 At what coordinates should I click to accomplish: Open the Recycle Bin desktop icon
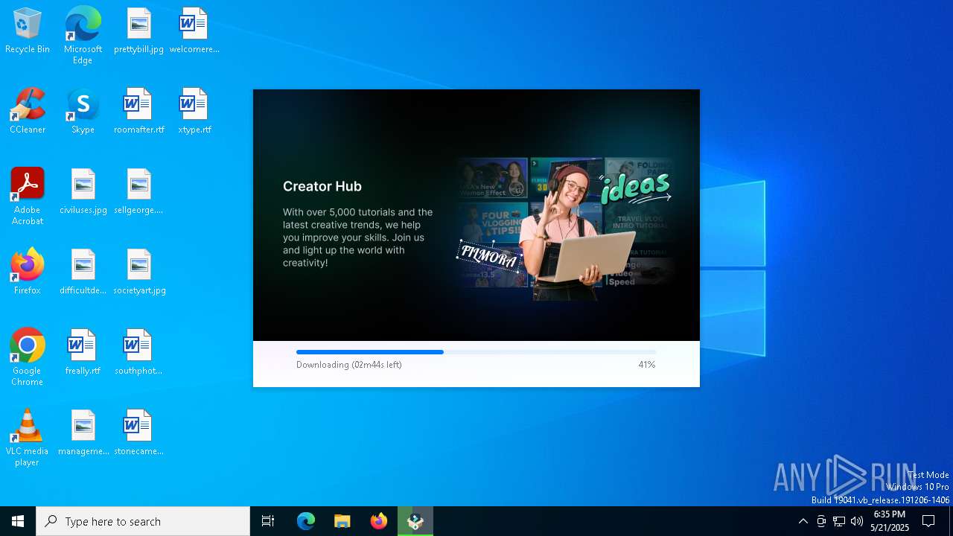[x=28, y=31]
